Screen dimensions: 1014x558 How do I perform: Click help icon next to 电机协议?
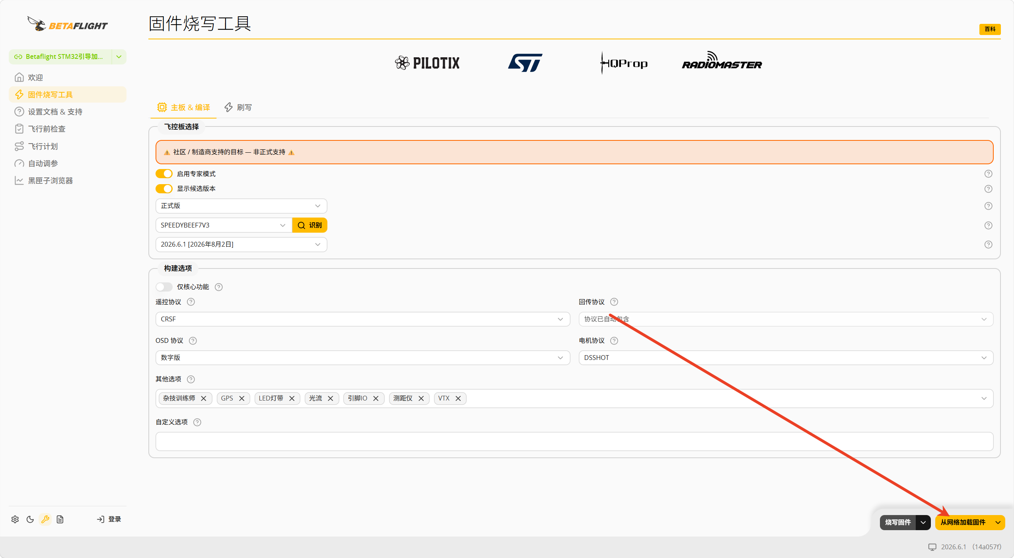pyautogui.click(x=614, y=340)
